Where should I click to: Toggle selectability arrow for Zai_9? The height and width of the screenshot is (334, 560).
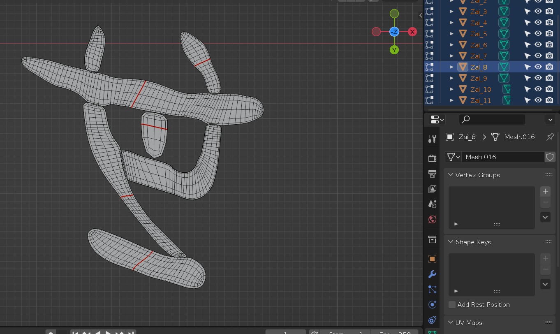[x=528, y=78]
